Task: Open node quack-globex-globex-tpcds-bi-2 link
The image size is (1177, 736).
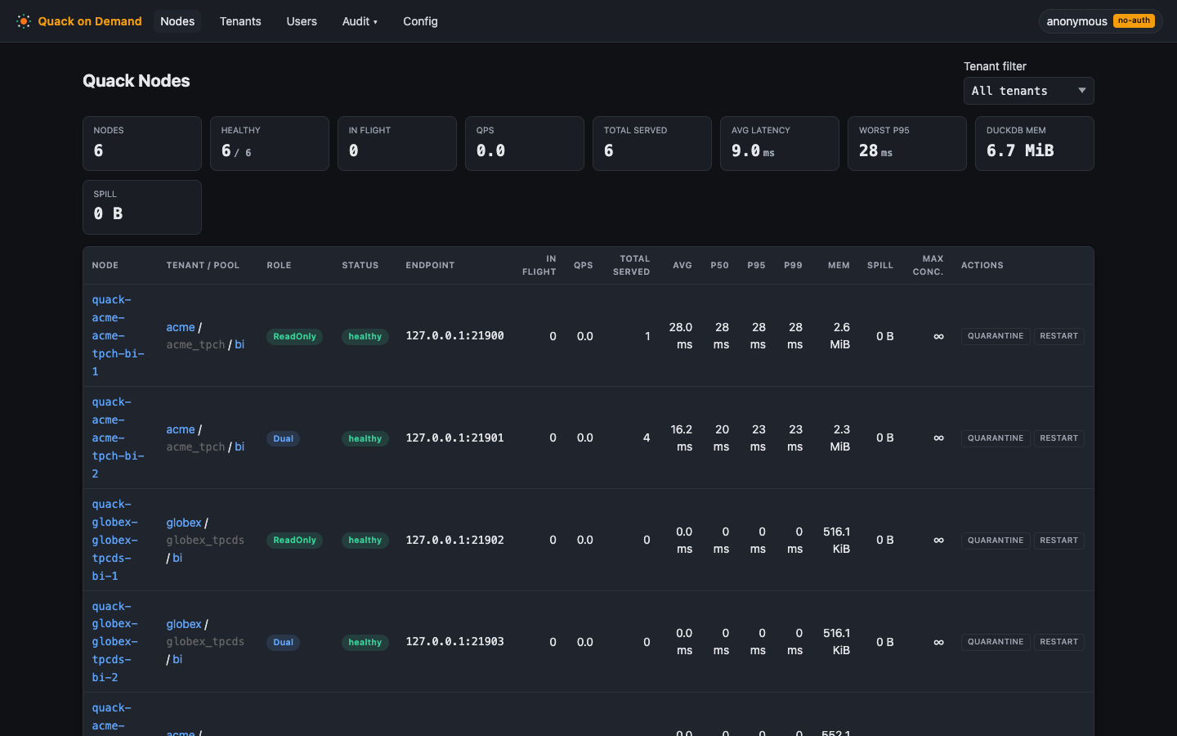Action: [x=114, y=642]
